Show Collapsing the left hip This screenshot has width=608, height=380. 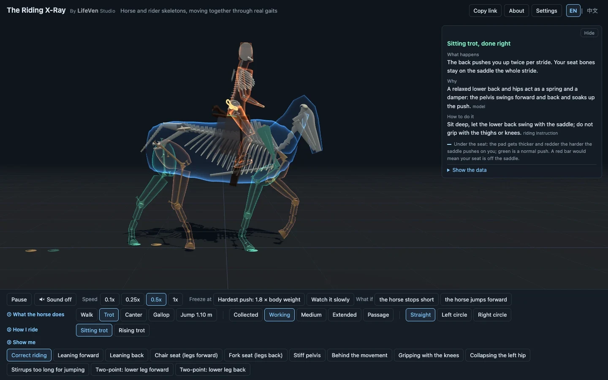[498, 355]
